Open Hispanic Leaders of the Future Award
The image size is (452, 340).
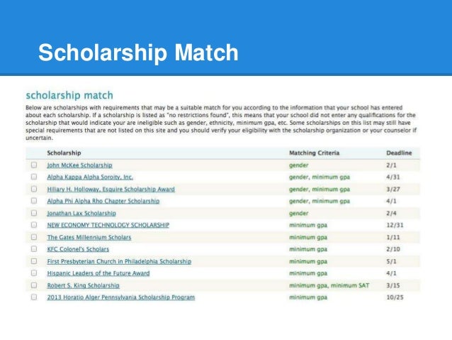(98, 273)
